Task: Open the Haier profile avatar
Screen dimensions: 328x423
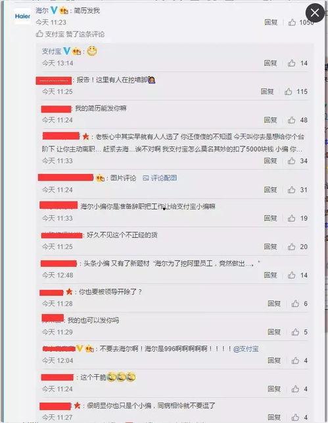Action: pyautogui.click(x=22, y=16)
